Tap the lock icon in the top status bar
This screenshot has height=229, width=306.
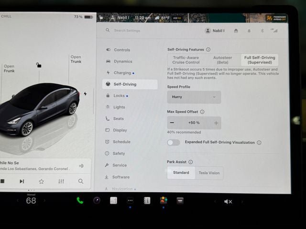101,18
